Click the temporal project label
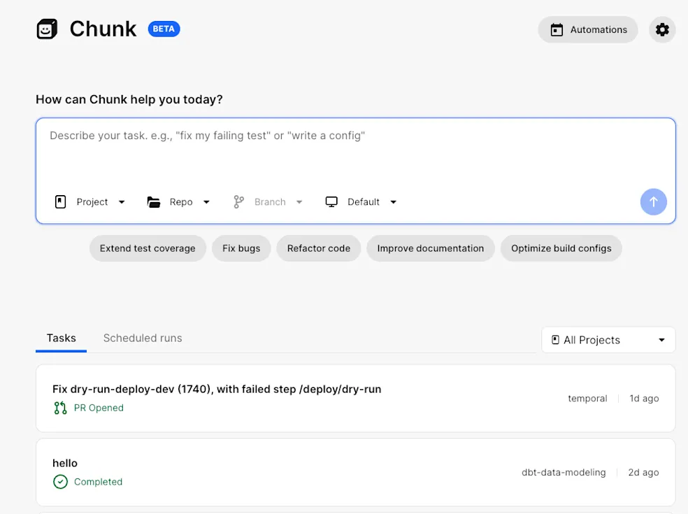The width and height of the screenshot is (688, 514). pyautogui.click(x=587, y=399)
